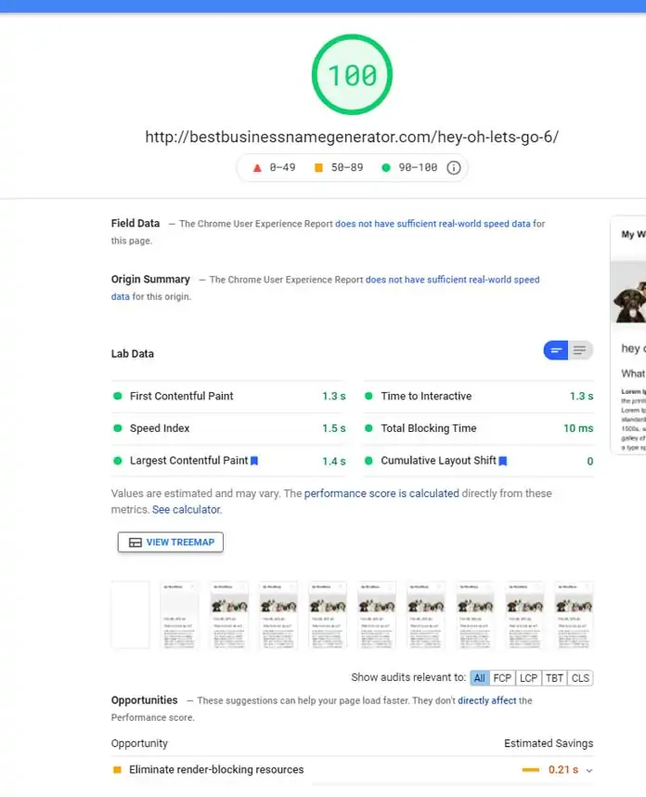This screenshot has height=797, width=646.
Task: Click the score legend info icon
Action: [x=454, y=168]
